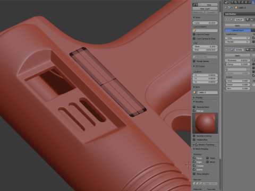Enable the Show Weights checkbox
The width and height of the screenshot is (255, 191).
194,174
